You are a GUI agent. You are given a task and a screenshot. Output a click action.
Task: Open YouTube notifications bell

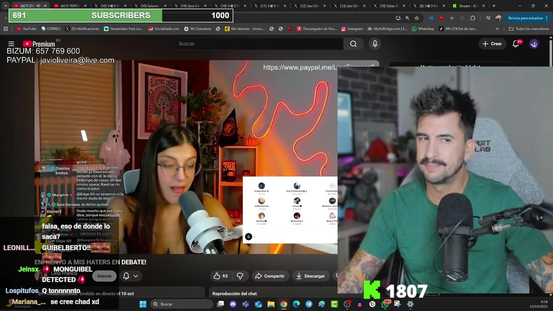pyautogui.click(x=516, y=44)
